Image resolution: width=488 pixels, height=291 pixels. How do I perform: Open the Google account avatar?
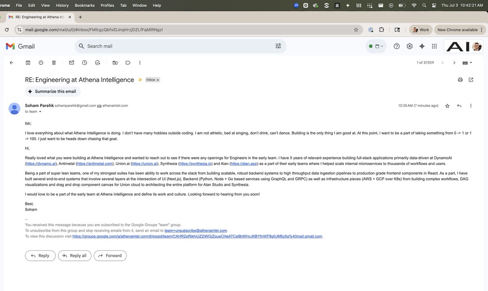click(477, 46)
